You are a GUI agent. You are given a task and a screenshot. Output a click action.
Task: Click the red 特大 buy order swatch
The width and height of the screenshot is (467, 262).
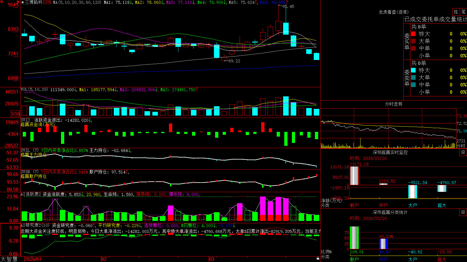(413, 34)
